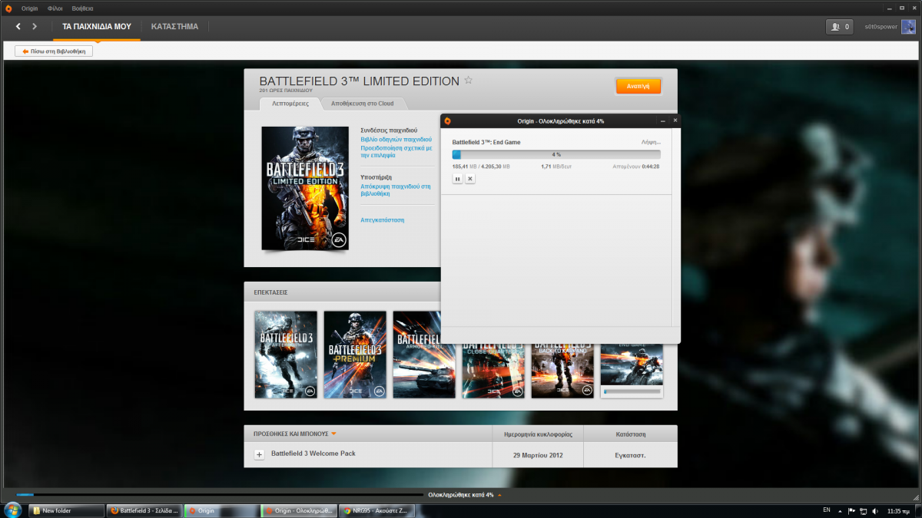
Task: Click the 201 ΩΡΕΣ ΠΑΙΧΝΙΔΙΟΥ playtime text
Action: (286, 91)
